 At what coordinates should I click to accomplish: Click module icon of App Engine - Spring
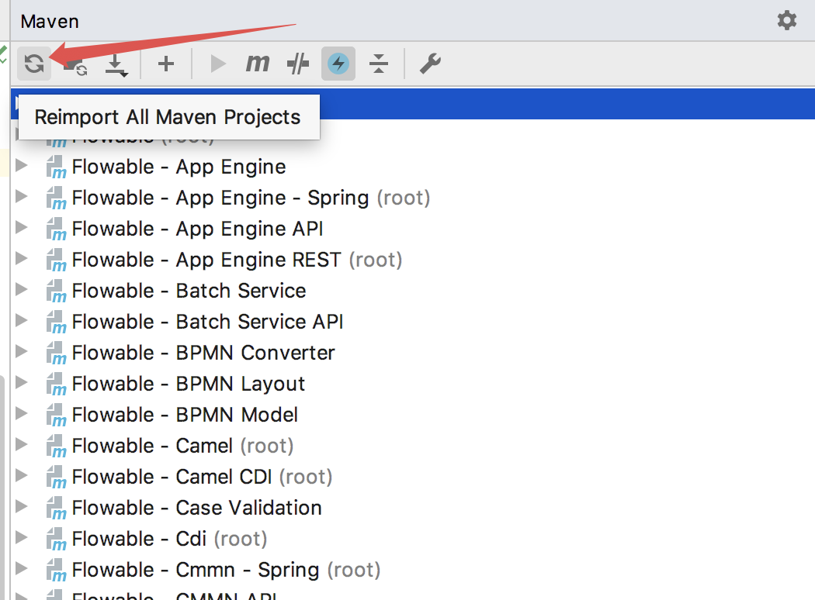coord(56,198)
